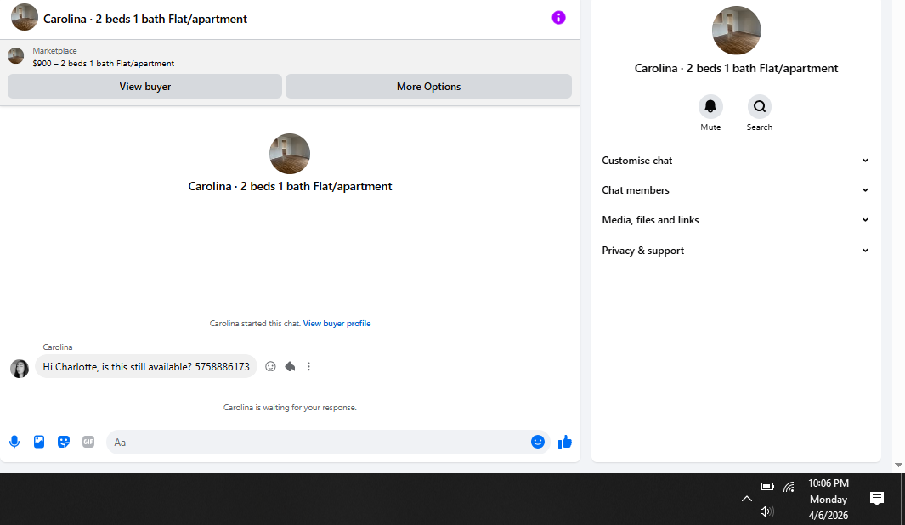Click 'Carolina is waiting for your response' text
The image size is (905, 525).
tap(290, 407)
